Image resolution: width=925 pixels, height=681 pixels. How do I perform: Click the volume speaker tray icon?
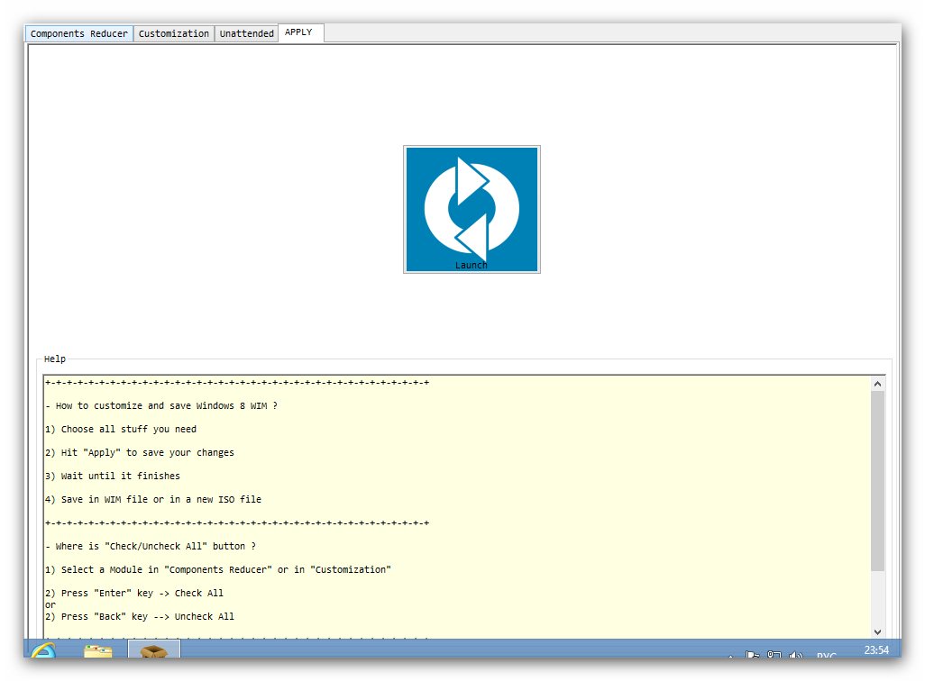[x=796, y=655]
